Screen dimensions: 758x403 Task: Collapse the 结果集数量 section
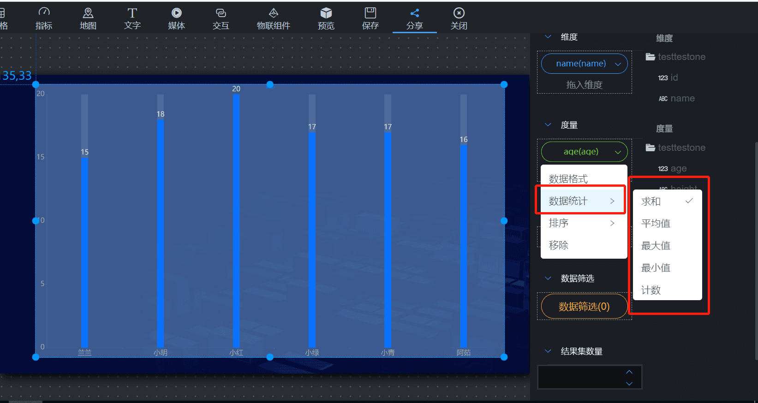(548, 351)
